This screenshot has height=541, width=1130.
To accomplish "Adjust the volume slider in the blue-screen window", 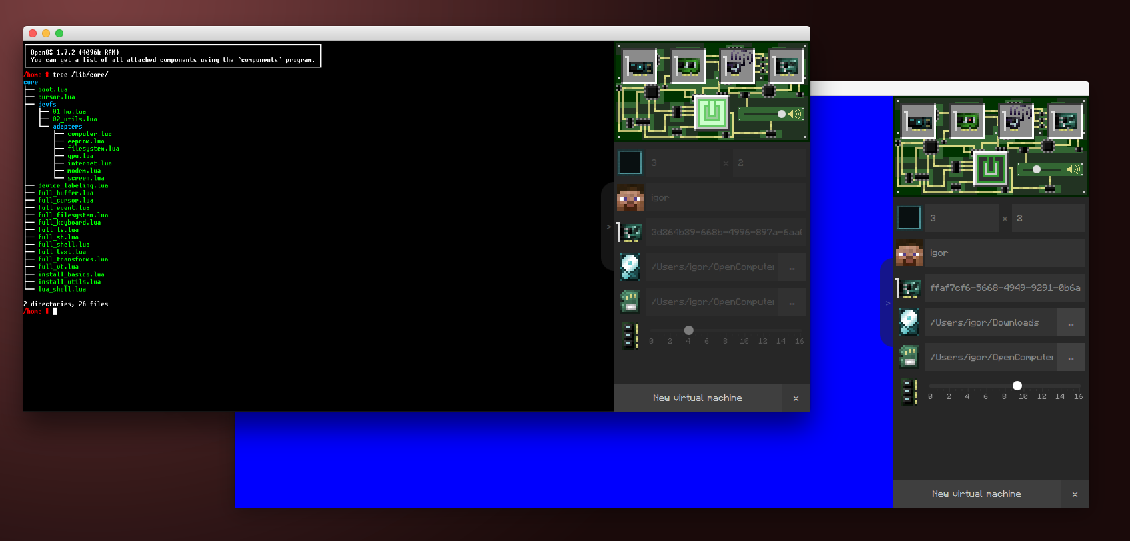I will click(x=1043, y=169).
